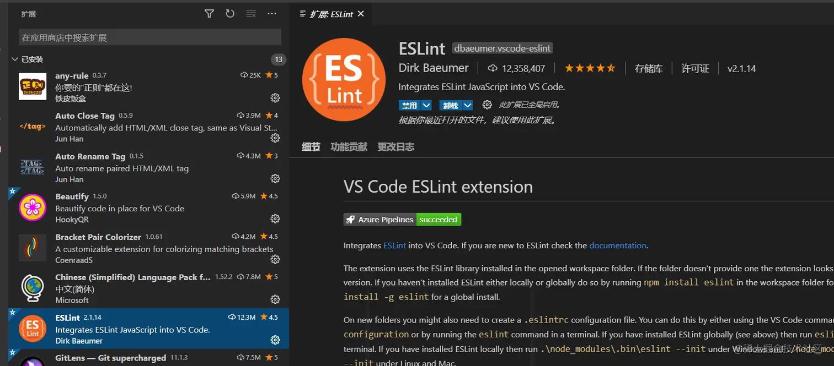Screen dimensions: 834x366
Task: Click the install count 12,358,407
Action: 516,69
